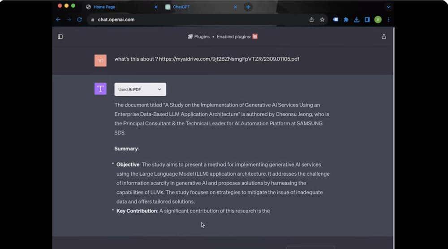Open the tab search chevron dropdown

(388, 7)
